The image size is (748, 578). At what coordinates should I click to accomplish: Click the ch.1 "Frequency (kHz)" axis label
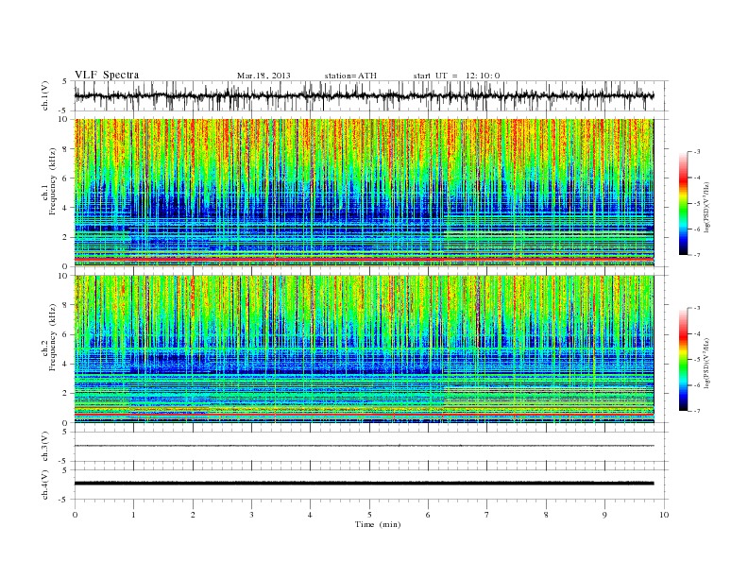click(x=53, y=181)
